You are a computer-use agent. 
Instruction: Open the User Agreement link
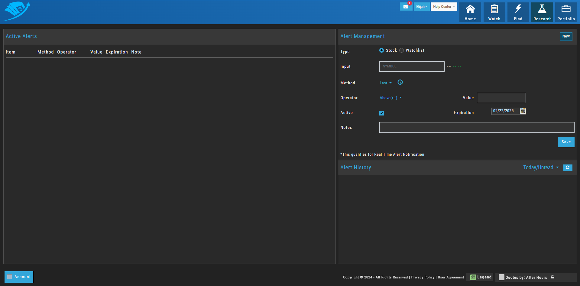click(451, 277)
